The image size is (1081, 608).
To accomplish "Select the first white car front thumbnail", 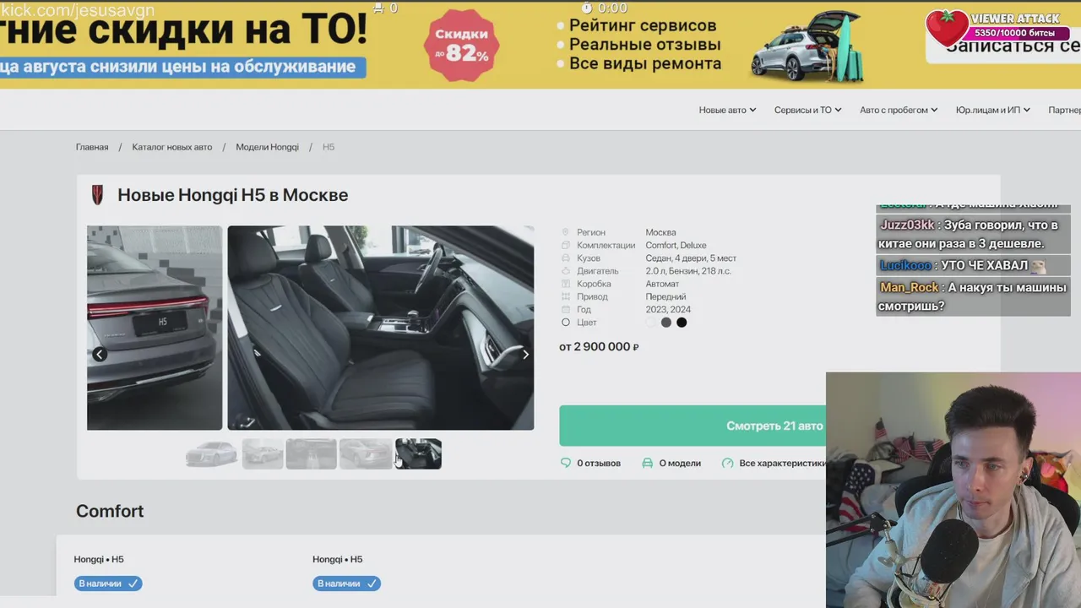I will (212, 453).
